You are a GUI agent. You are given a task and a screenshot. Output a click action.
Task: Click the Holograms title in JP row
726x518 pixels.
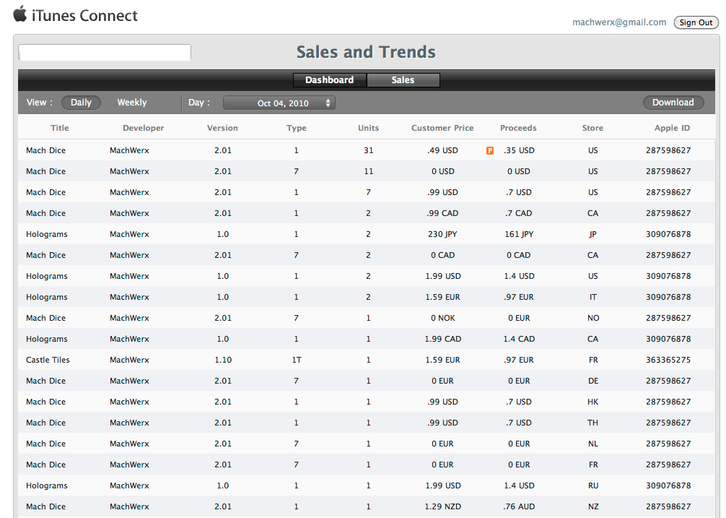(x=47, y=235)
